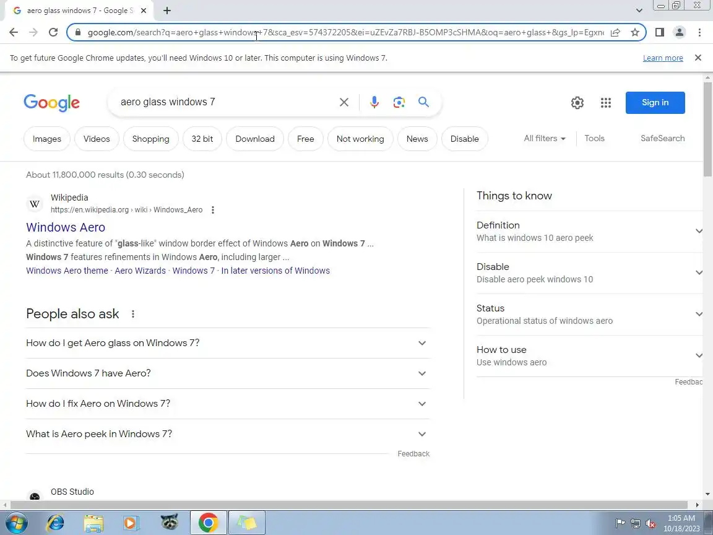
Task: Filter results by Shopping
Action: pos(150,139)
